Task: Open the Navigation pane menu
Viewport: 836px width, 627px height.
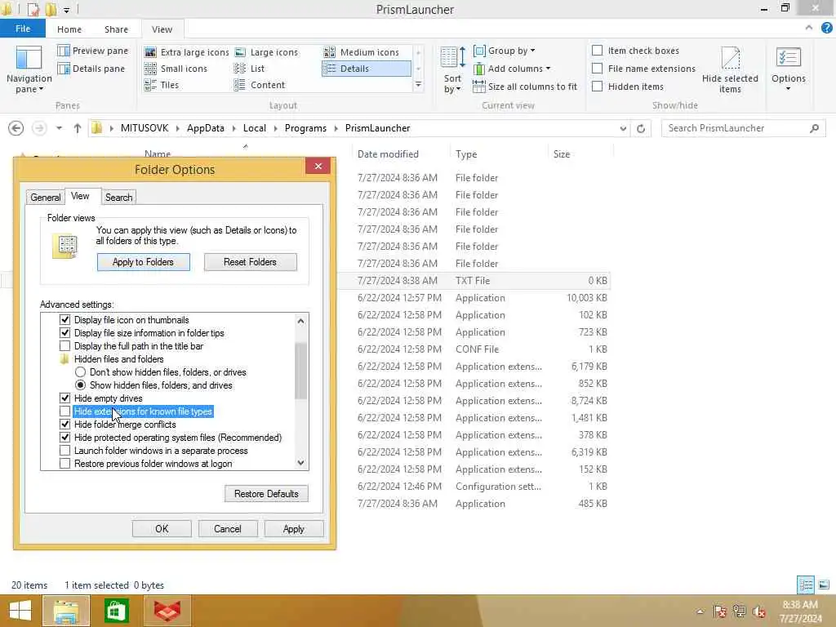Action: pyautogui.click(x=29, y=70)
